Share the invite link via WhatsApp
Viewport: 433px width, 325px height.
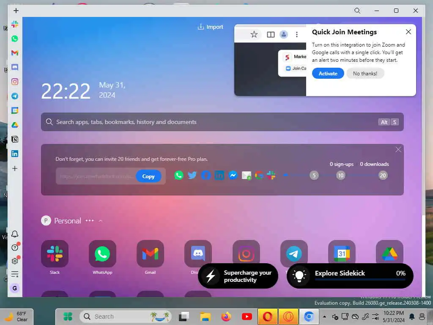[x=179, y=175]
